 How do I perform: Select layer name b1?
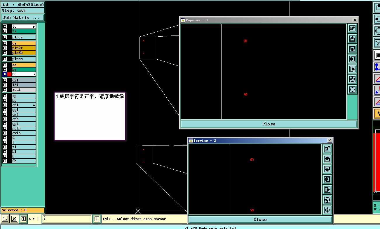(24, 152)
